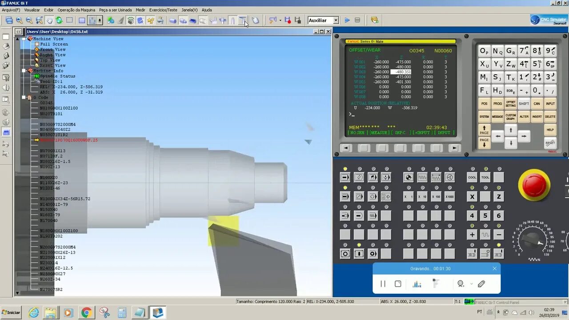Screen dimensions: 569x320
Task: Open Internet Explorer from the taskbar
Action: coord(34,312)
